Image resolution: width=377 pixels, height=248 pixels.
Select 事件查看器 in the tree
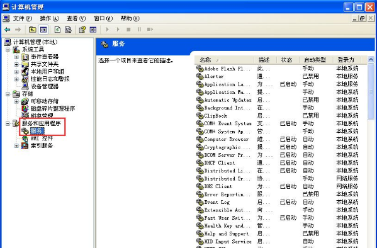click(45, 57)
